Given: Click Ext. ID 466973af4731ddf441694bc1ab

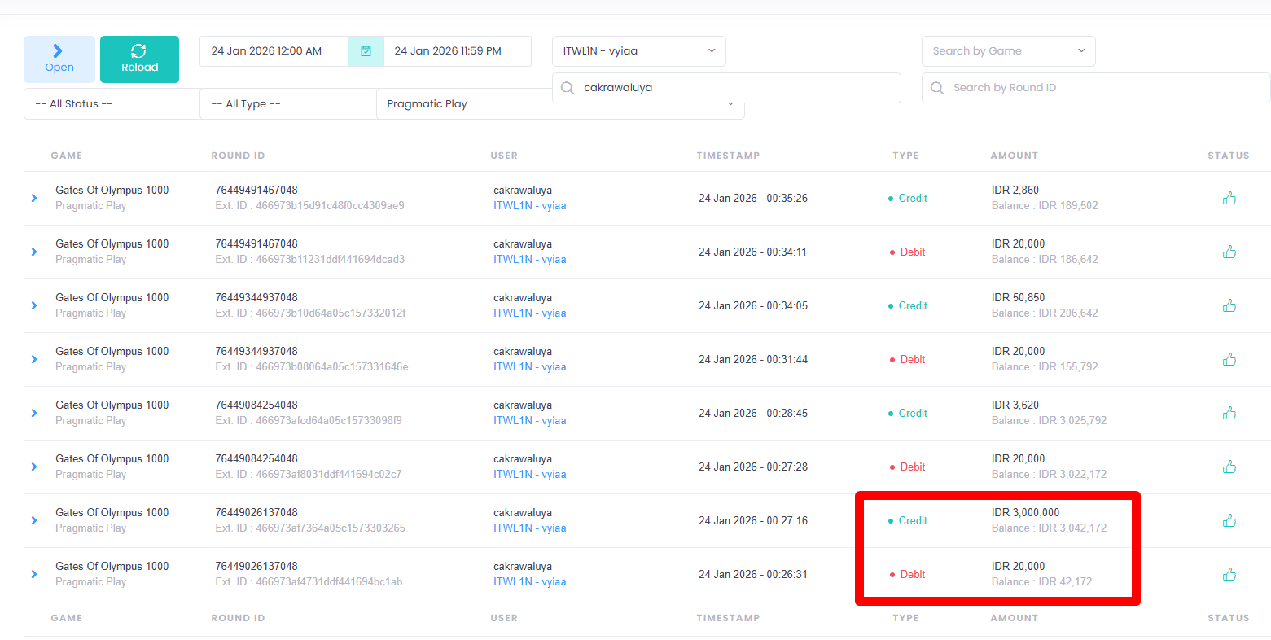Looking at the screenshot, I should pos(309,582).
